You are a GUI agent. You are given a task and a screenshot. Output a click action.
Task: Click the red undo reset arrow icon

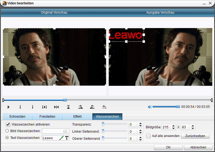pyautogui.click(x=104, y=107)
